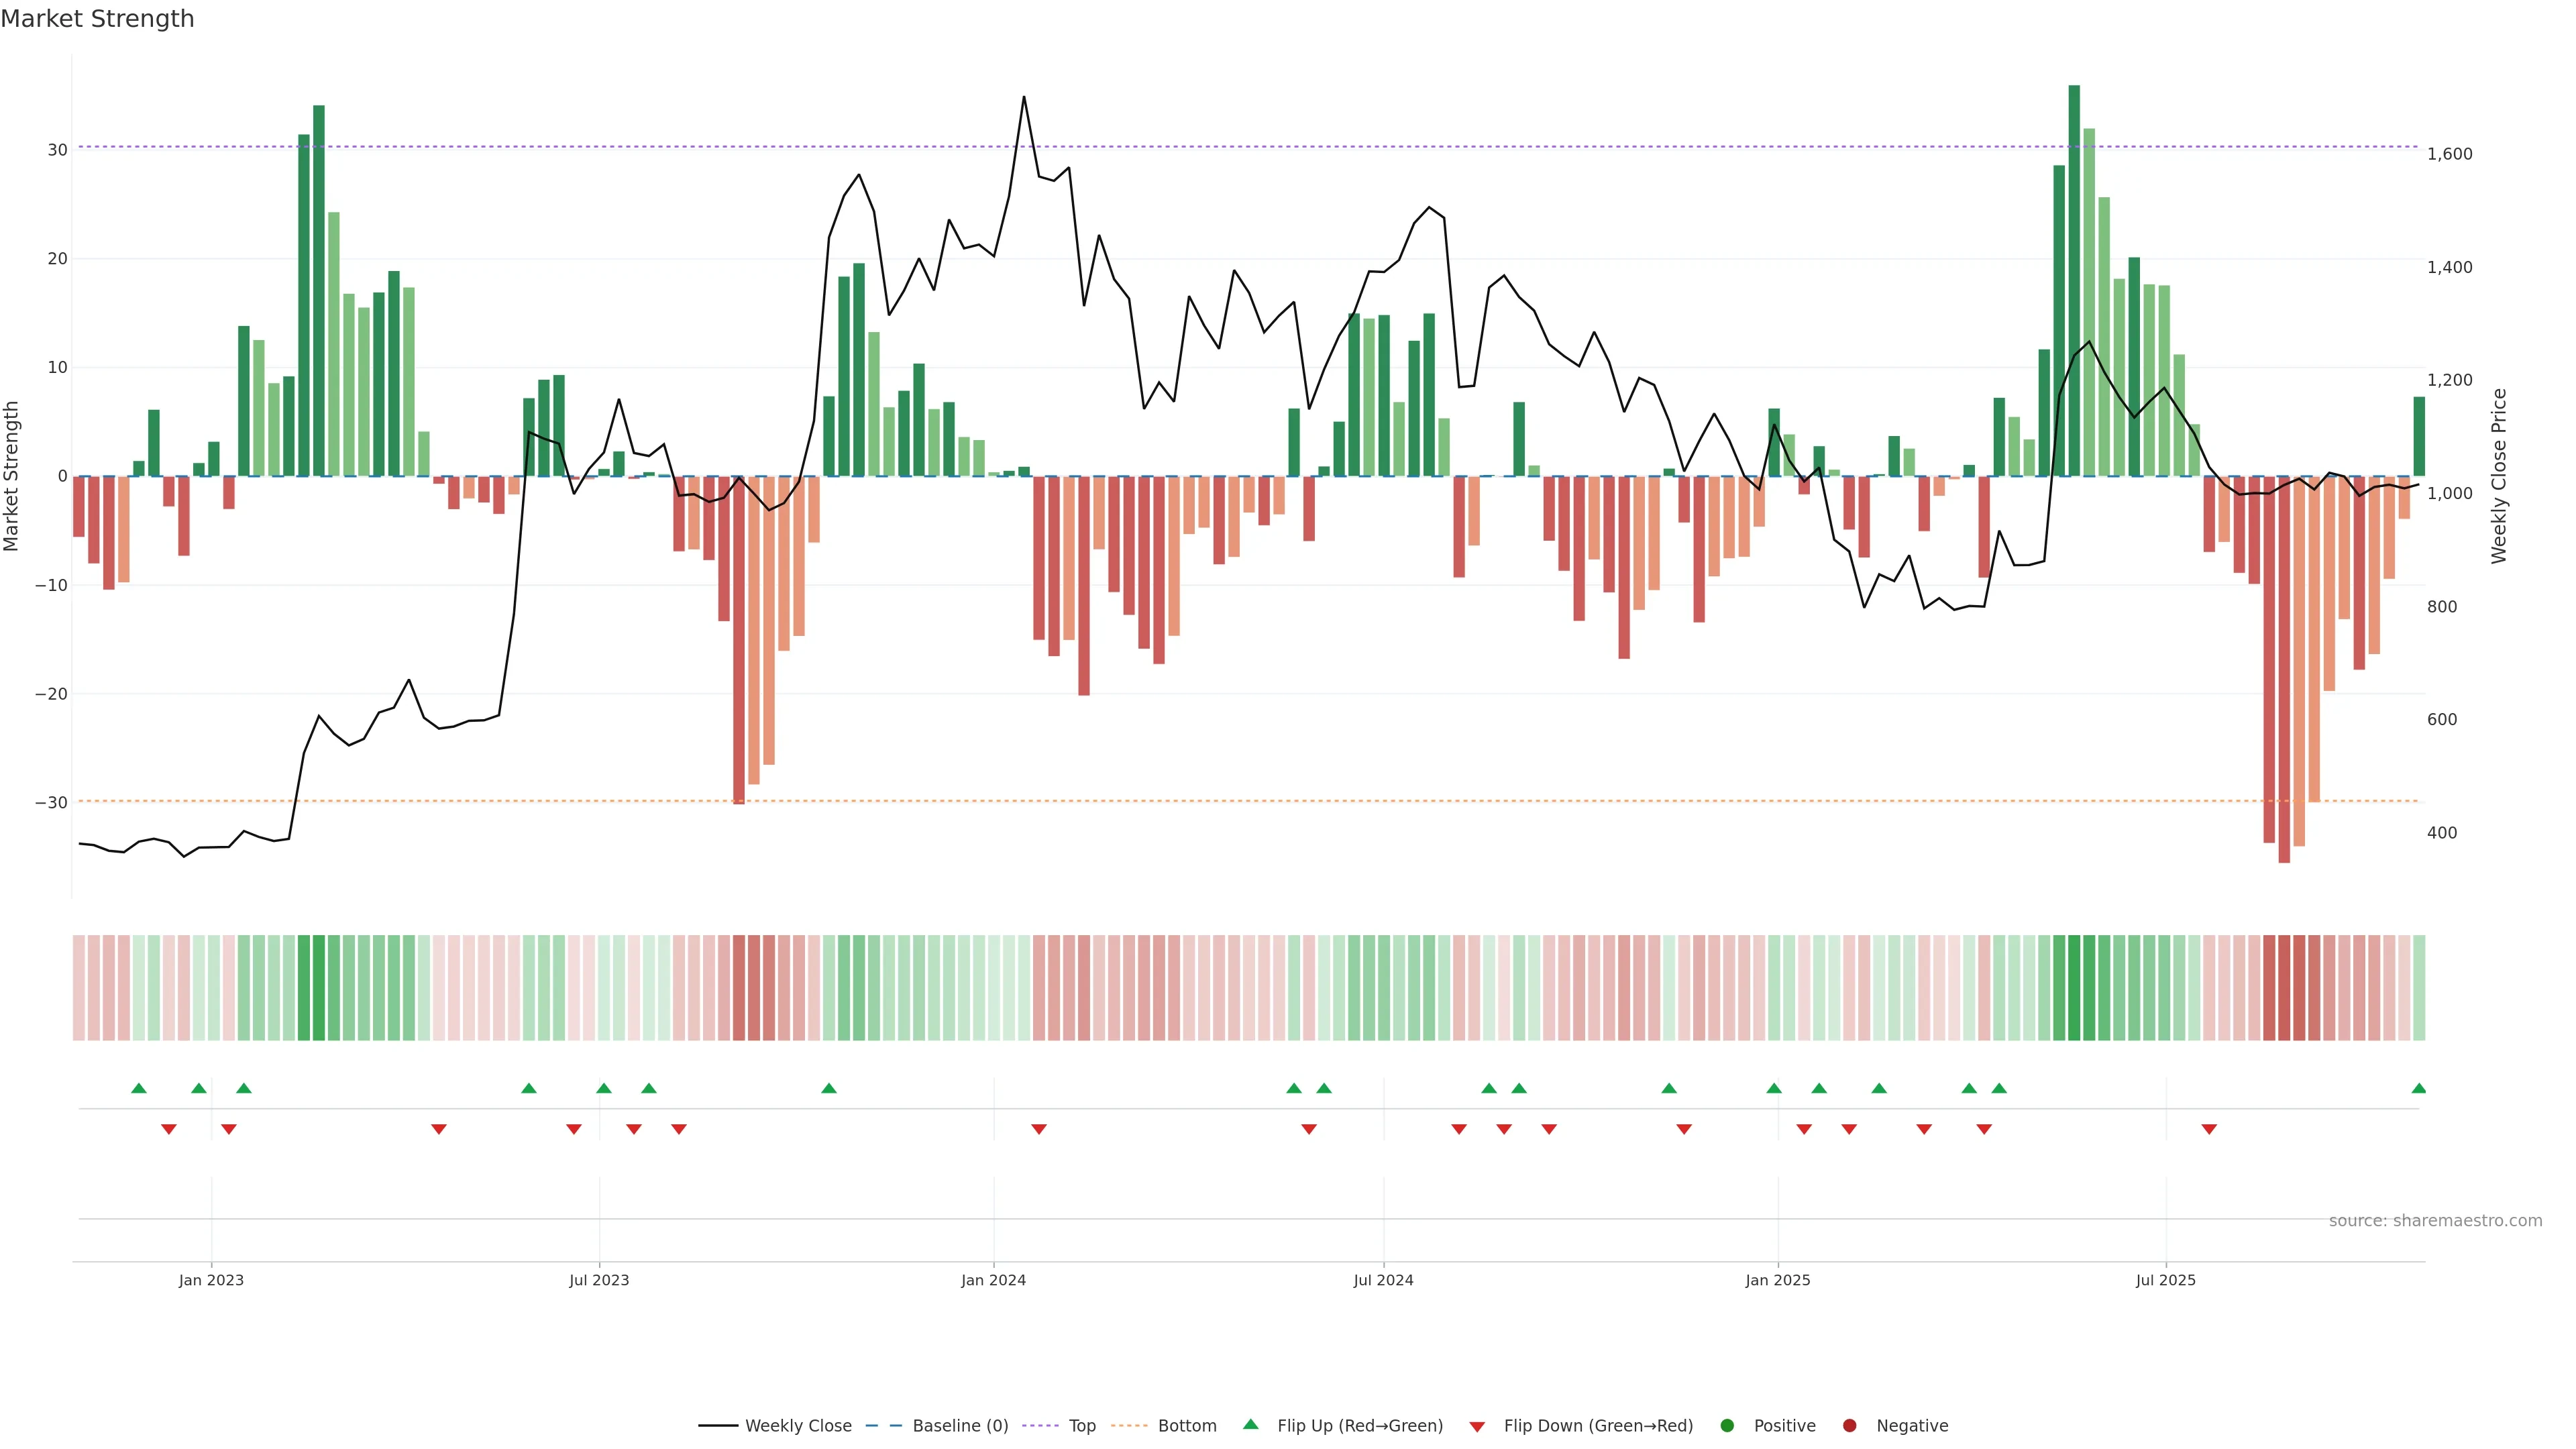Click the dark red Negative circle legend icon
The width and height of the screenshot is (2576, 1449).
[x=1849, y=1425]
